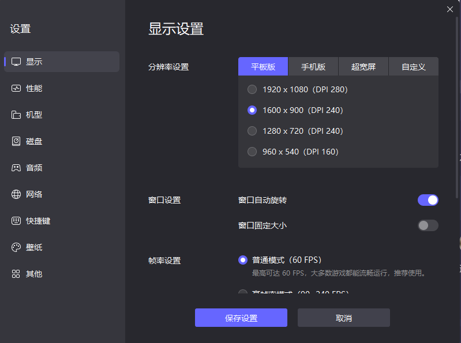Click the gamepad icon beside 音频
This screenshot has height=343, width=461.
pyautogui.click(x=16, y=168)
